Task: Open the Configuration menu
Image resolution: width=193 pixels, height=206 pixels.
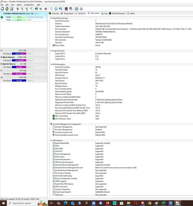Action: click(x=29, y=5)
